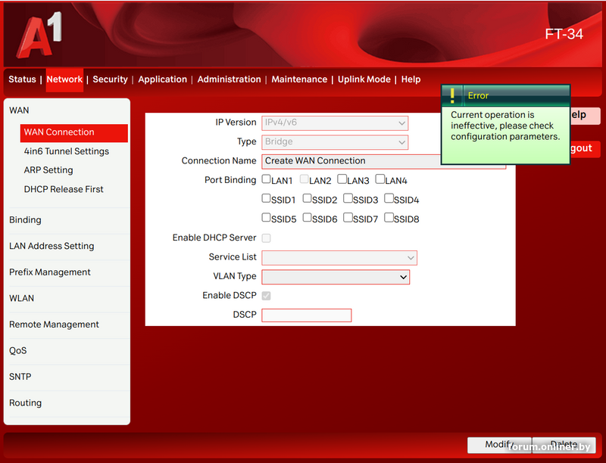Viewport: 606px width, 463px height.
Task: Click the DSCP input field
Action: click(307, 315)
